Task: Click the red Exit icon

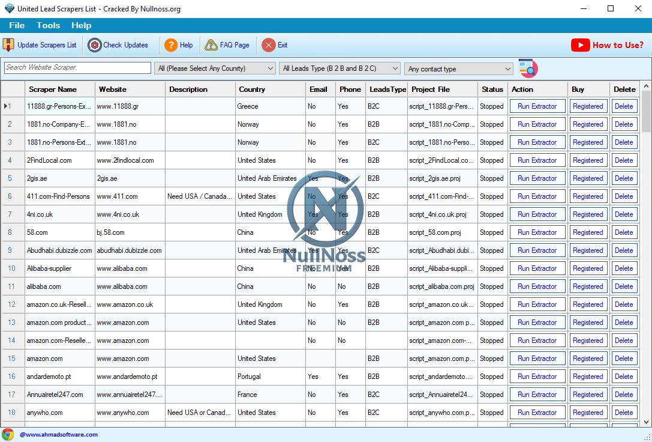Action: (269, 45)
